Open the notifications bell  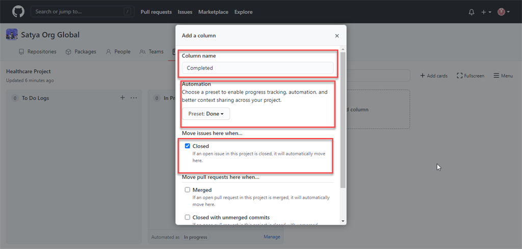(472, 12)
